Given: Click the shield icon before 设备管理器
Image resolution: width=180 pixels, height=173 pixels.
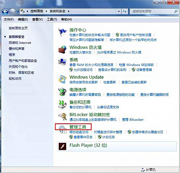Looking at the screenshot, I should coord(134,69).
